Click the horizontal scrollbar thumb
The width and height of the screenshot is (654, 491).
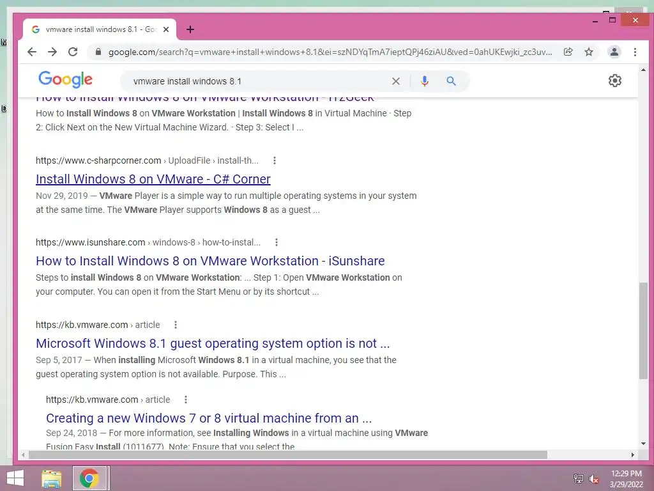288,455
